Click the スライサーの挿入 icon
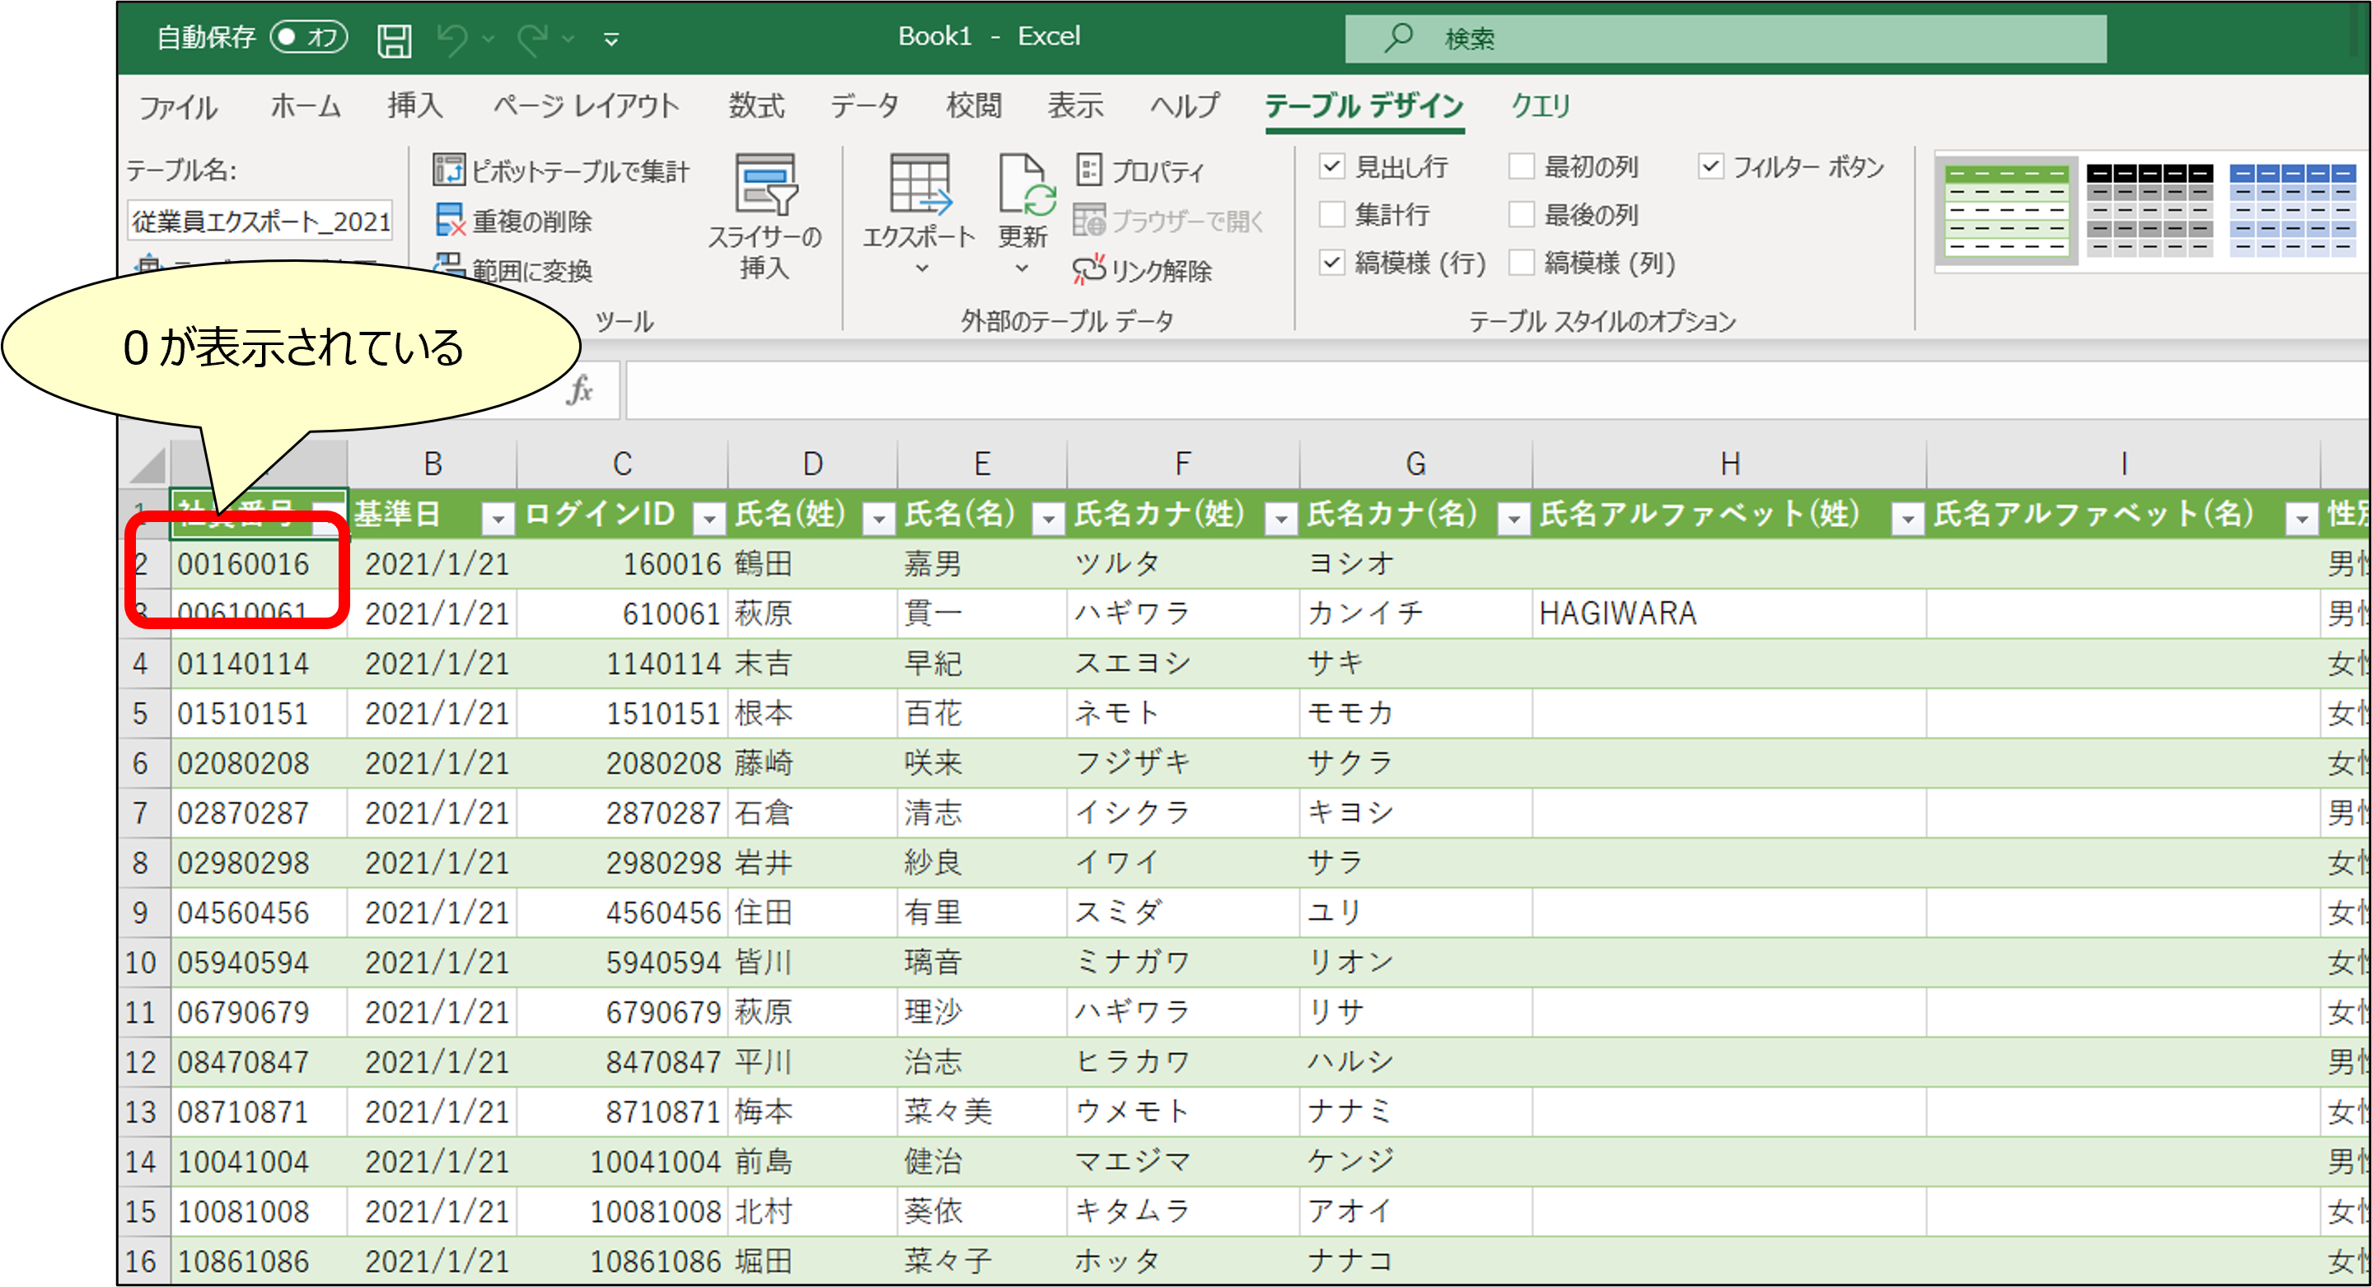The image size is (2372, 1287). (765, 184)
